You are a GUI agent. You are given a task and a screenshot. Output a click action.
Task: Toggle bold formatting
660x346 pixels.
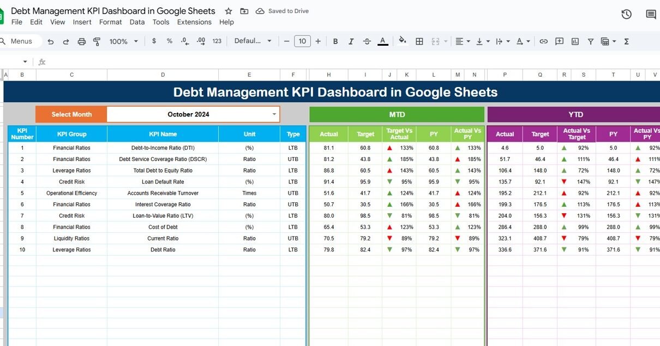(335, 41)
